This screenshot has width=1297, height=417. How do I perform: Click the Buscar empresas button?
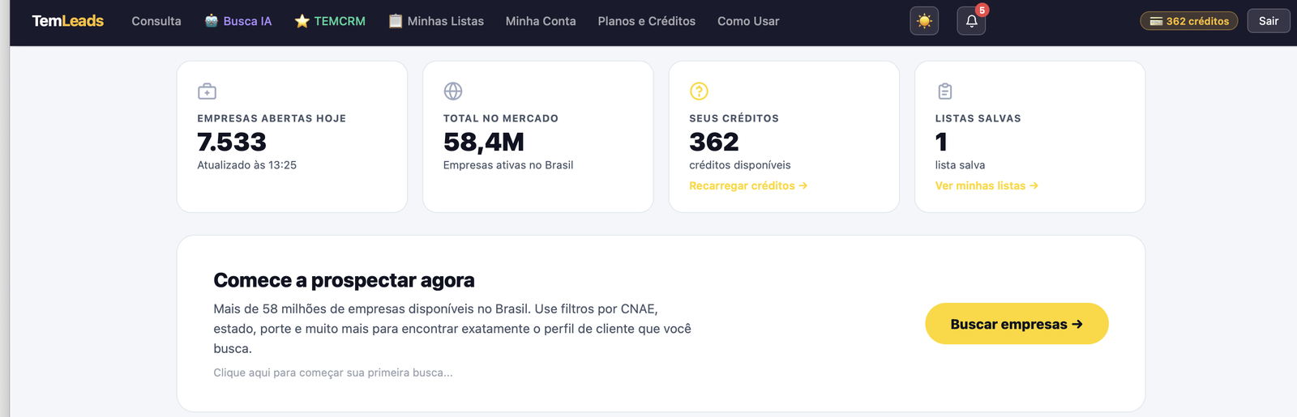[x=1017, y=324]
